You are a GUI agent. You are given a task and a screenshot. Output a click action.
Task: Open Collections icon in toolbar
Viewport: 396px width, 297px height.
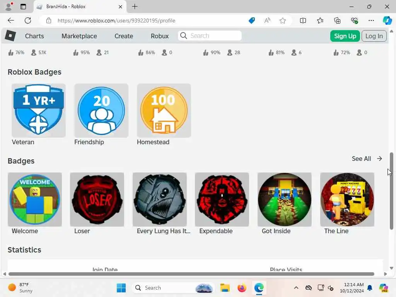[337, 20]
